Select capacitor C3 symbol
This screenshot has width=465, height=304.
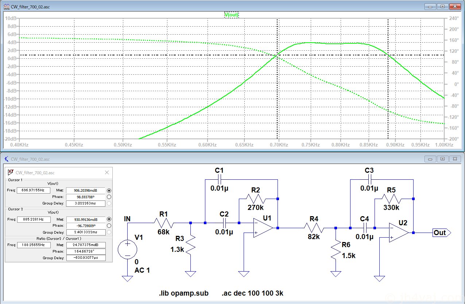click(369, 179)
